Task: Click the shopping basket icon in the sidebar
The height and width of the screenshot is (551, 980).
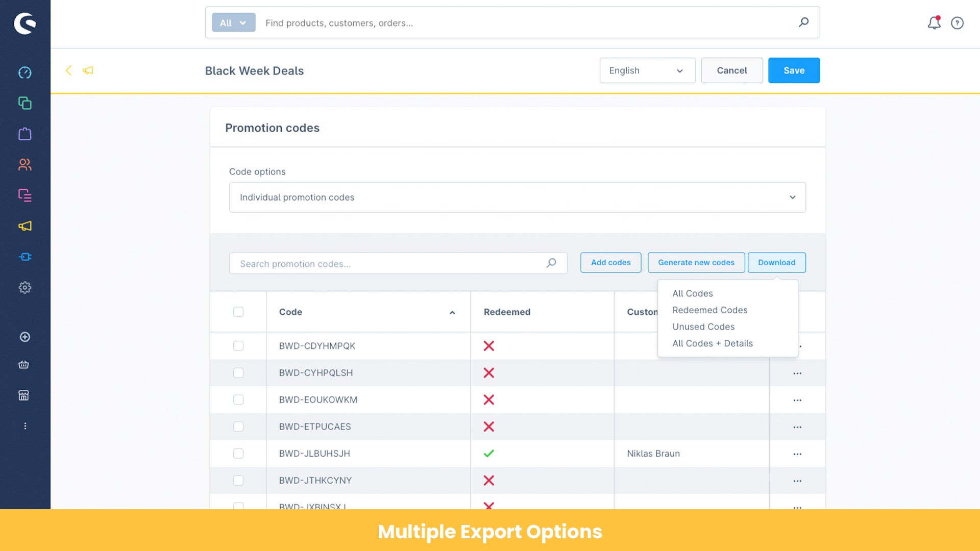Action: point(23,364)
